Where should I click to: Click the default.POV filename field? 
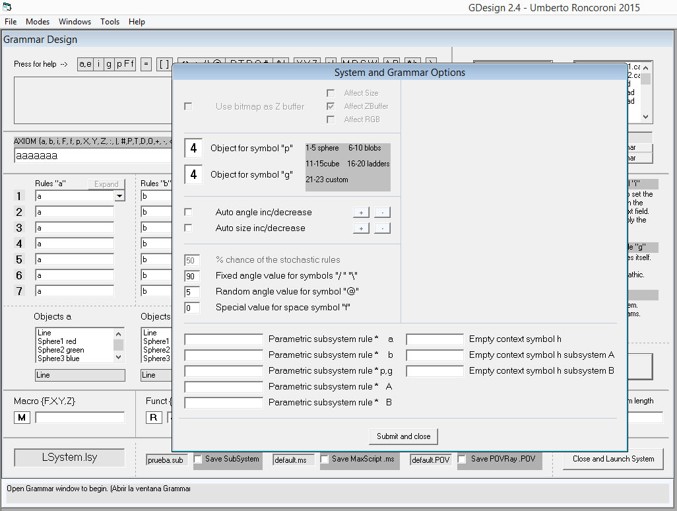click(431, 460)
